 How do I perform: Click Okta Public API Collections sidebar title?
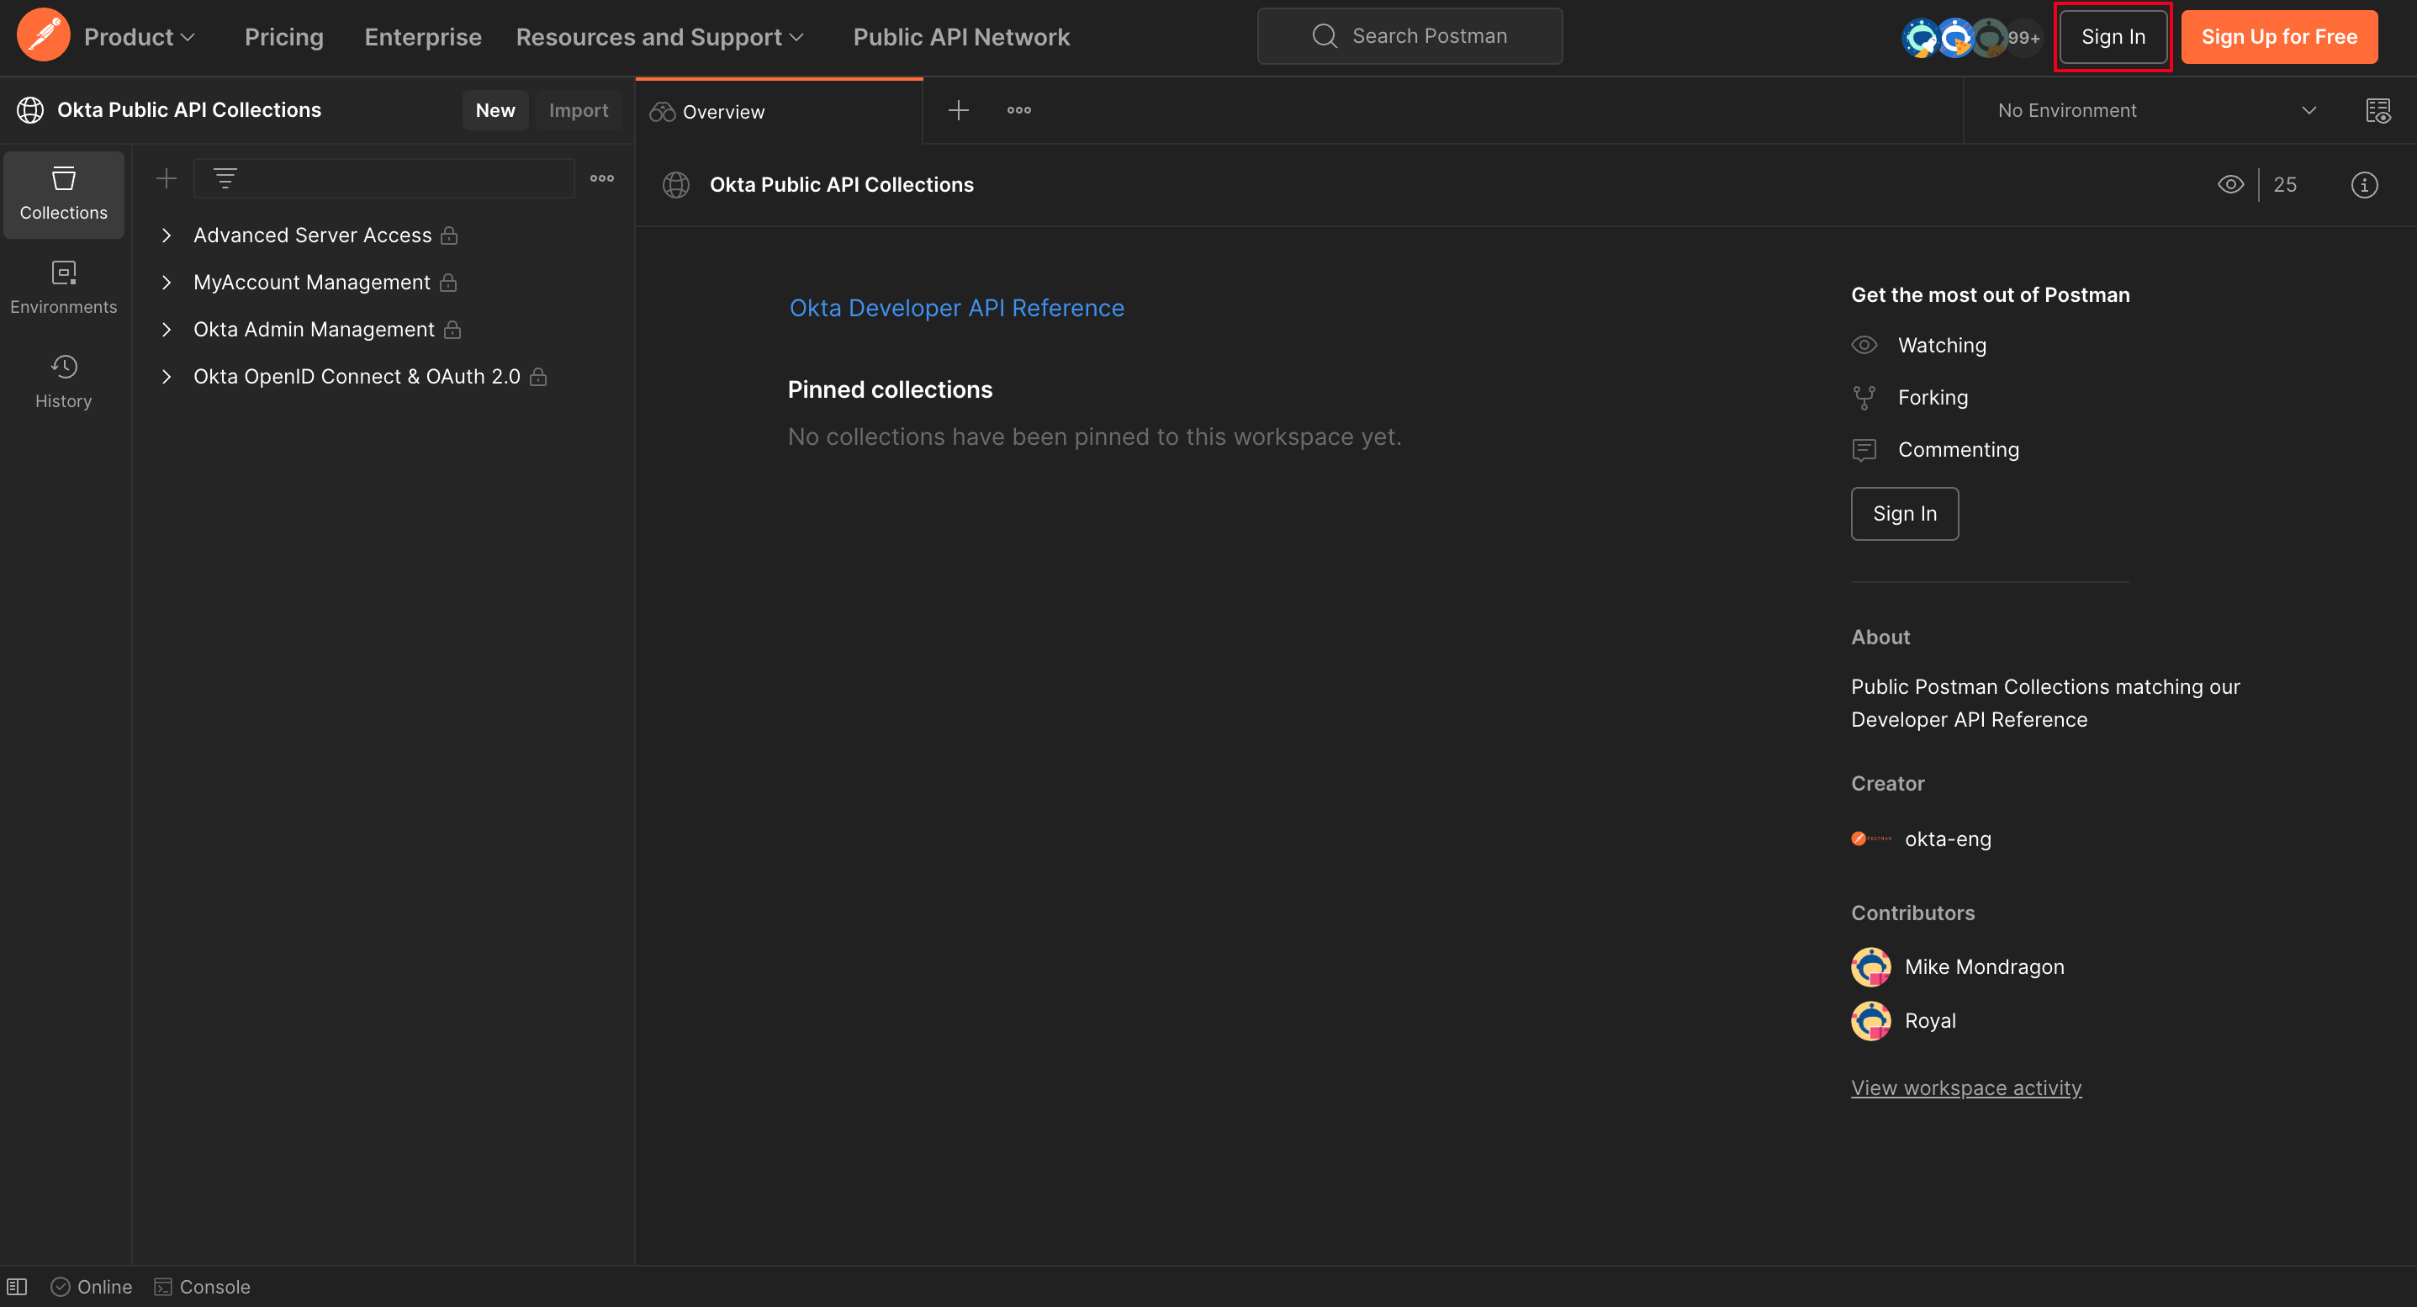pos(188,110)
